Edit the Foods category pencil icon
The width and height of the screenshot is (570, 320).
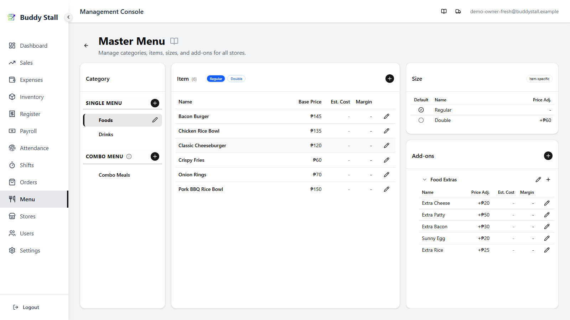[155, 120]
